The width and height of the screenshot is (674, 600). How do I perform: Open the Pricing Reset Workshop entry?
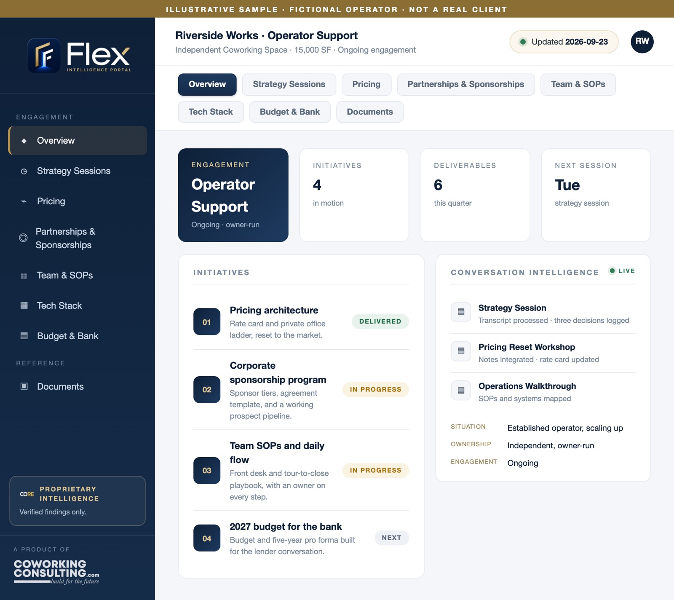click(543, 353)
